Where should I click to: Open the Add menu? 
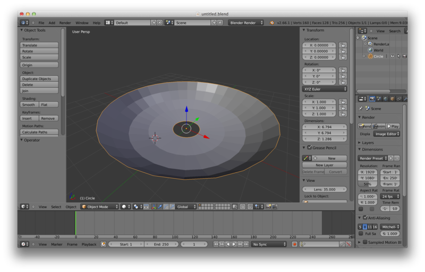(x=52, y=23)
